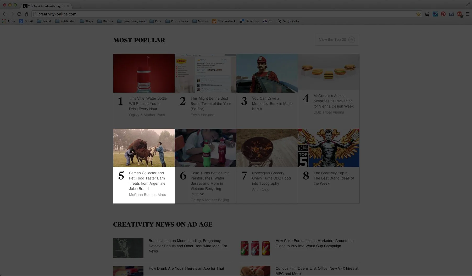Open 'How Drunk Are You?' app news story

click(x=186, y=268)
